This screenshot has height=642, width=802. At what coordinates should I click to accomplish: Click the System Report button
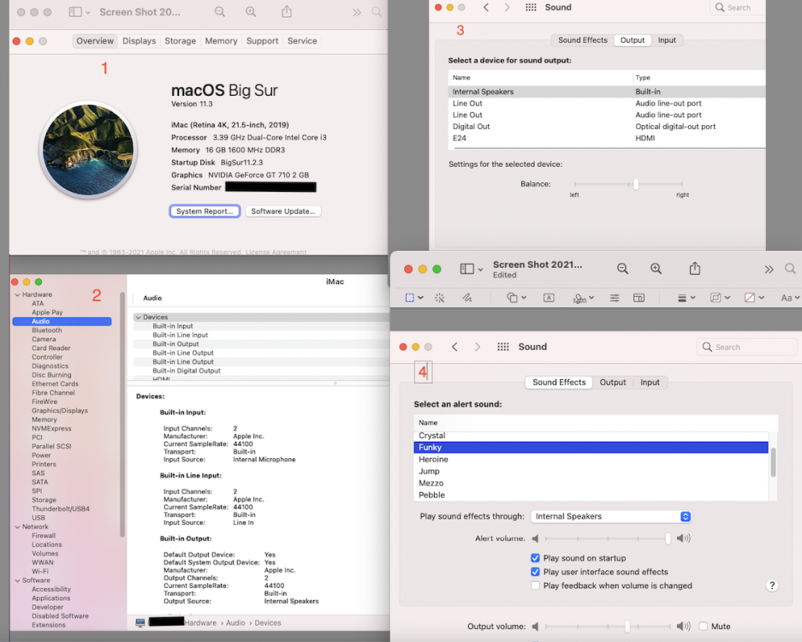point(205,211)
